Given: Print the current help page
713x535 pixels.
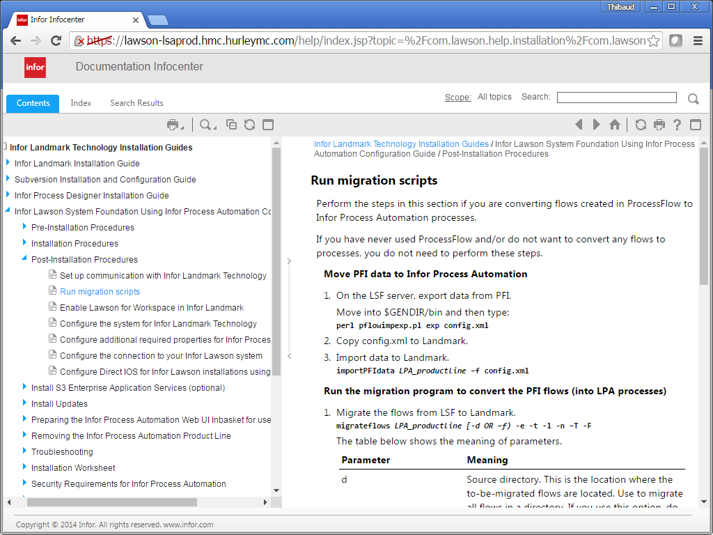Looking at the screenshot, I should (659, 125).
